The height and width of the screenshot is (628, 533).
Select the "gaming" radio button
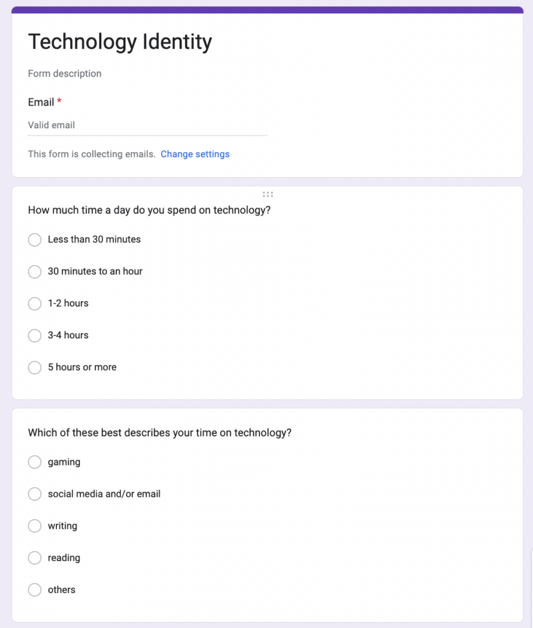click(35, 462)
